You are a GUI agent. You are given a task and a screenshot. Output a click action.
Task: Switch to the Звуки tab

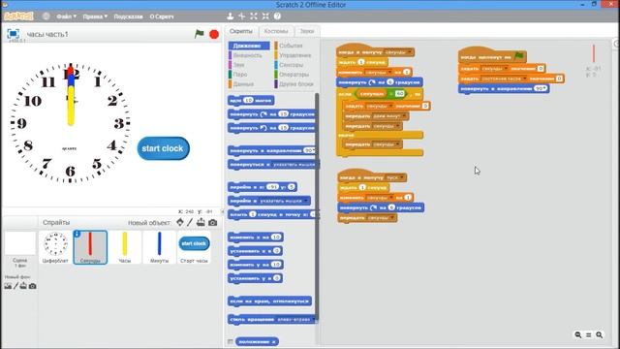[x=307, y=31]
